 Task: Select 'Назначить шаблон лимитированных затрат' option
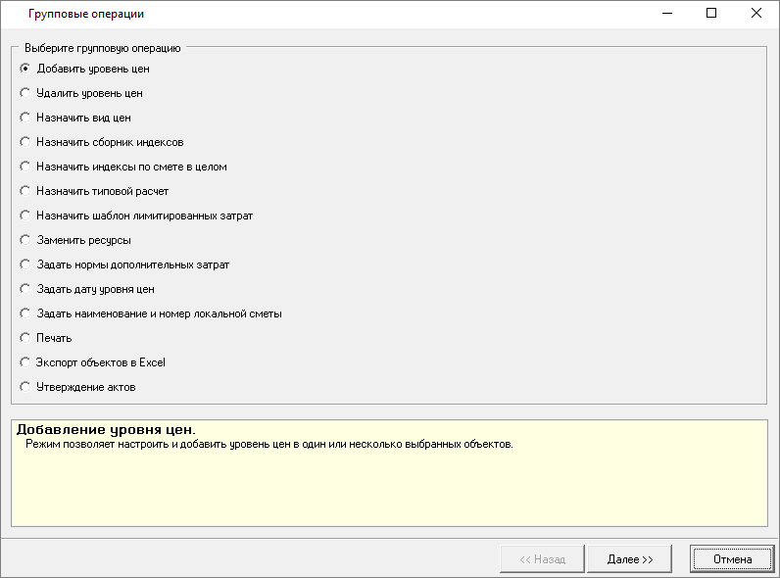pyautogui.click(x=25, y=216)
